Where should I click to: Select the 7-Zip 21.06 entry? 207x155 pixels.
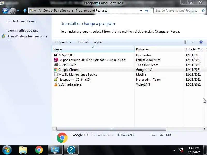[66, 55]
